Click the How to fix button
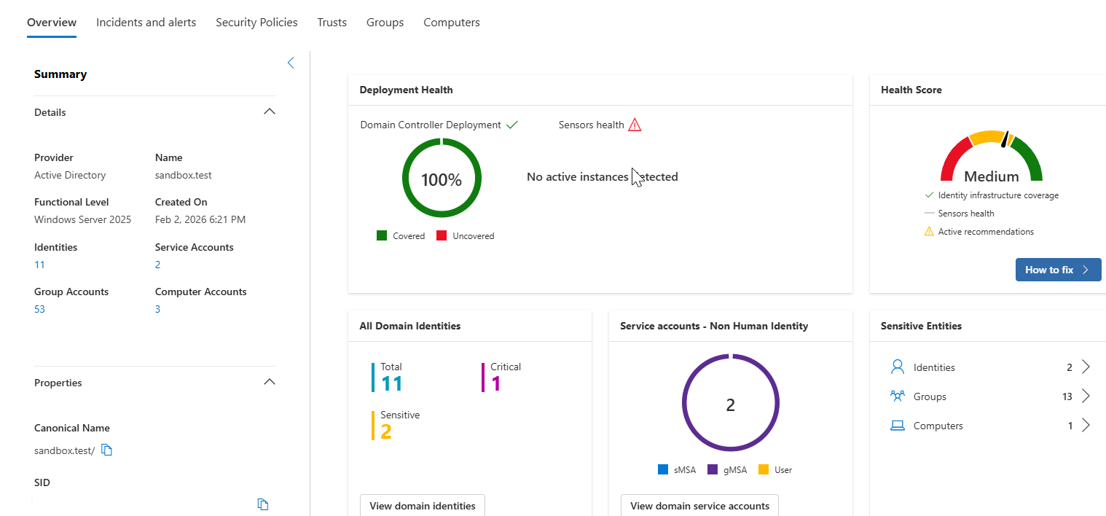The width and height of the screenshot is (1106, 516). pos(1058,270)
